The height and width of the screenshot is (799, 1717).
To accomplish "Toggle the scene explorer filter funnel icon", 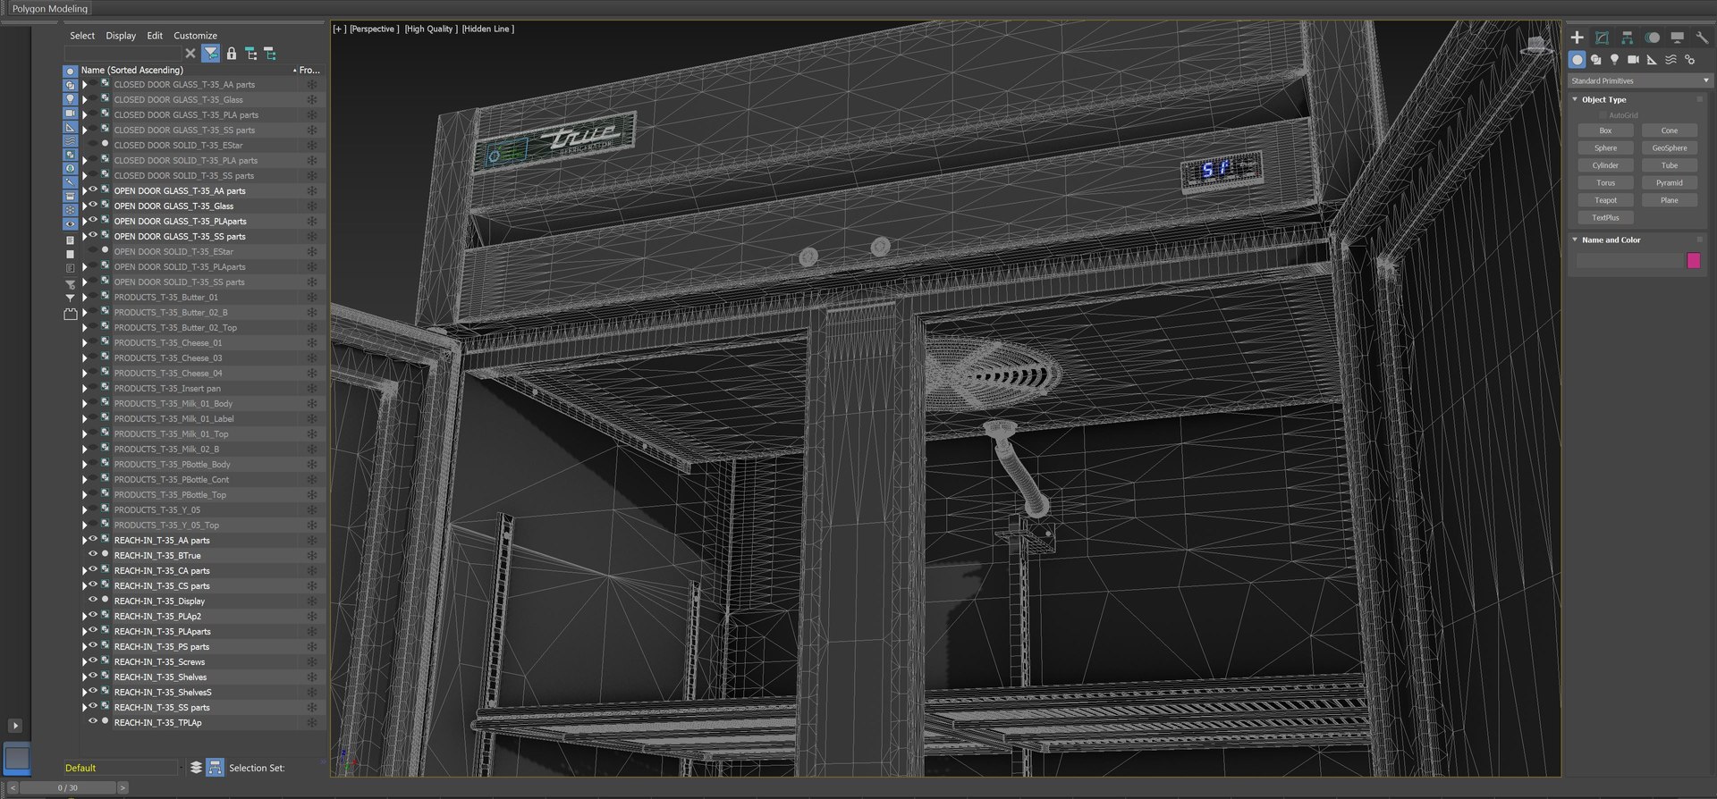I will [x=211, y=55].
